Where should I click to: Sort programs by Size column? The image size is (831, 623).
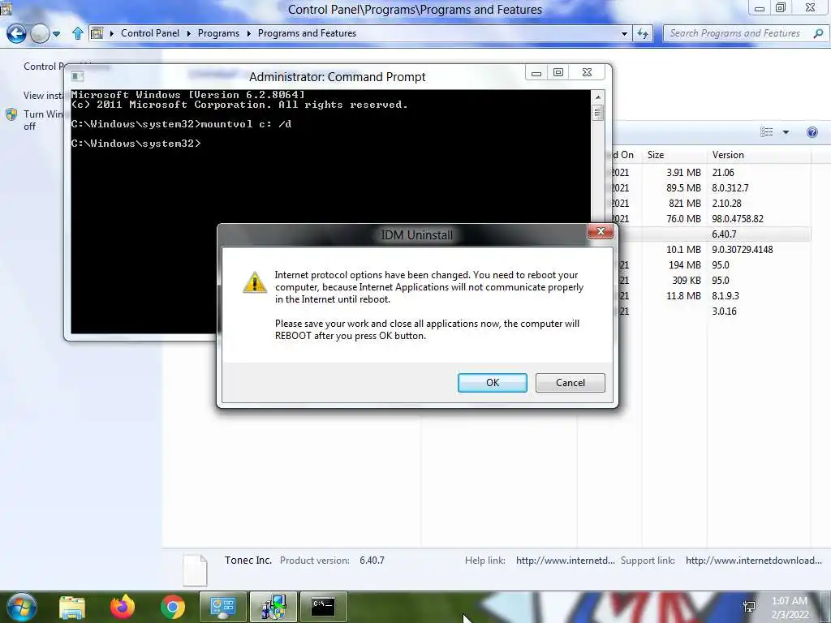click(674, 155)
